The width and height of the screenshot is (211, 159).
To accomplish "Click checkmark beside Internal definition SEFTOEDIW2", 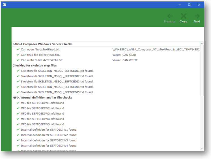I will (x=18, y=135).
